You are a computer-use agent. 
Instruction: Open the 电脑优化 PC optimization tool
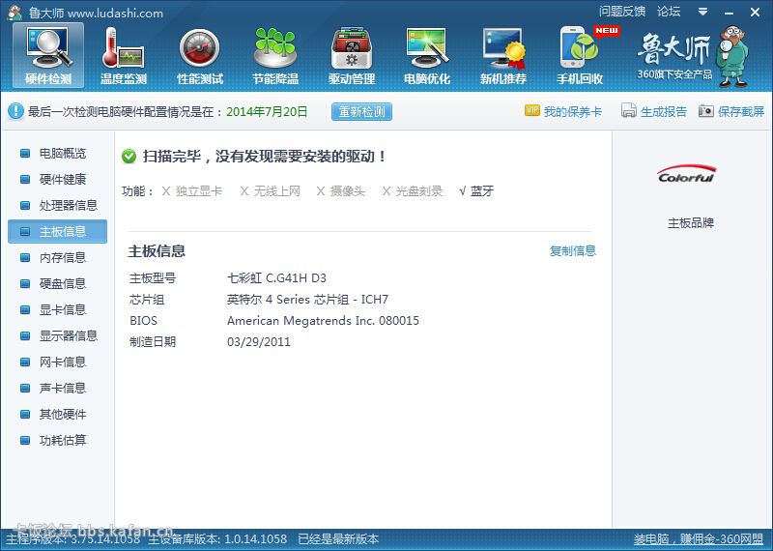pos(427,56)
